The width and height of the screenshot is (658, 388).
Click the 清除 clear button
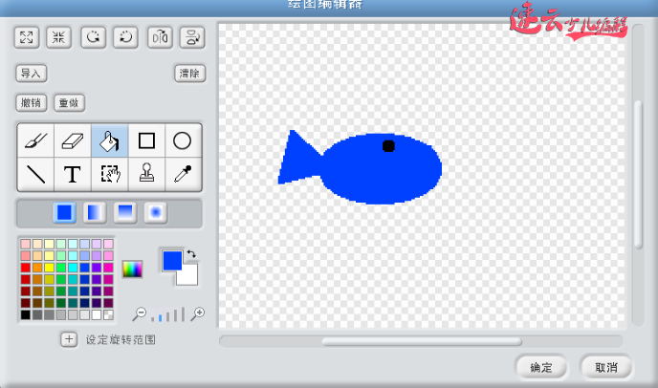[x=189, y=74]
